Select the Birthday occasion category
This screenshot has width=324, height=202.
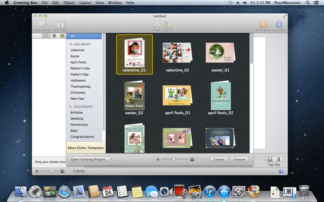click(77, 113)
